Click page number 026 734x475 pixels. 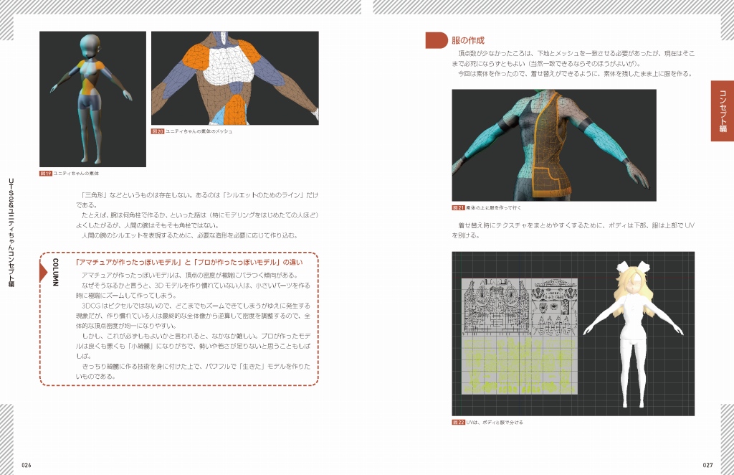point(27,465)
